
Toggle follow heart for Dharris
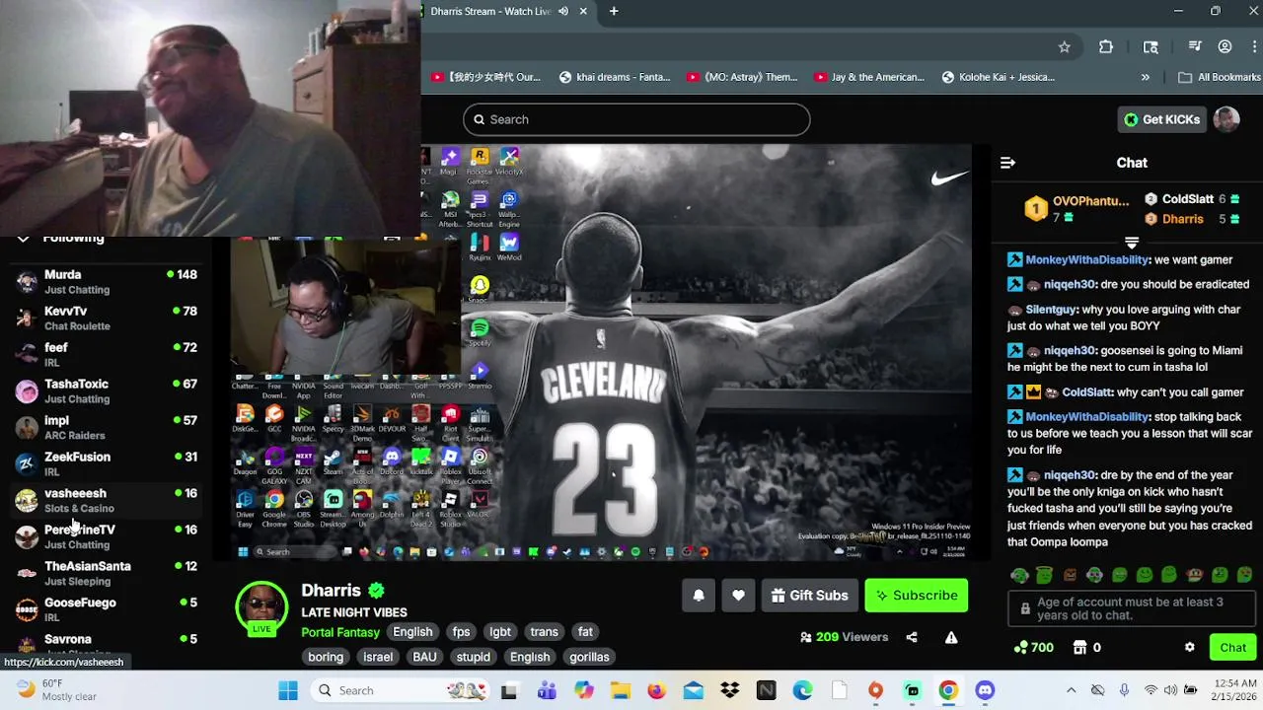(738, 596)
